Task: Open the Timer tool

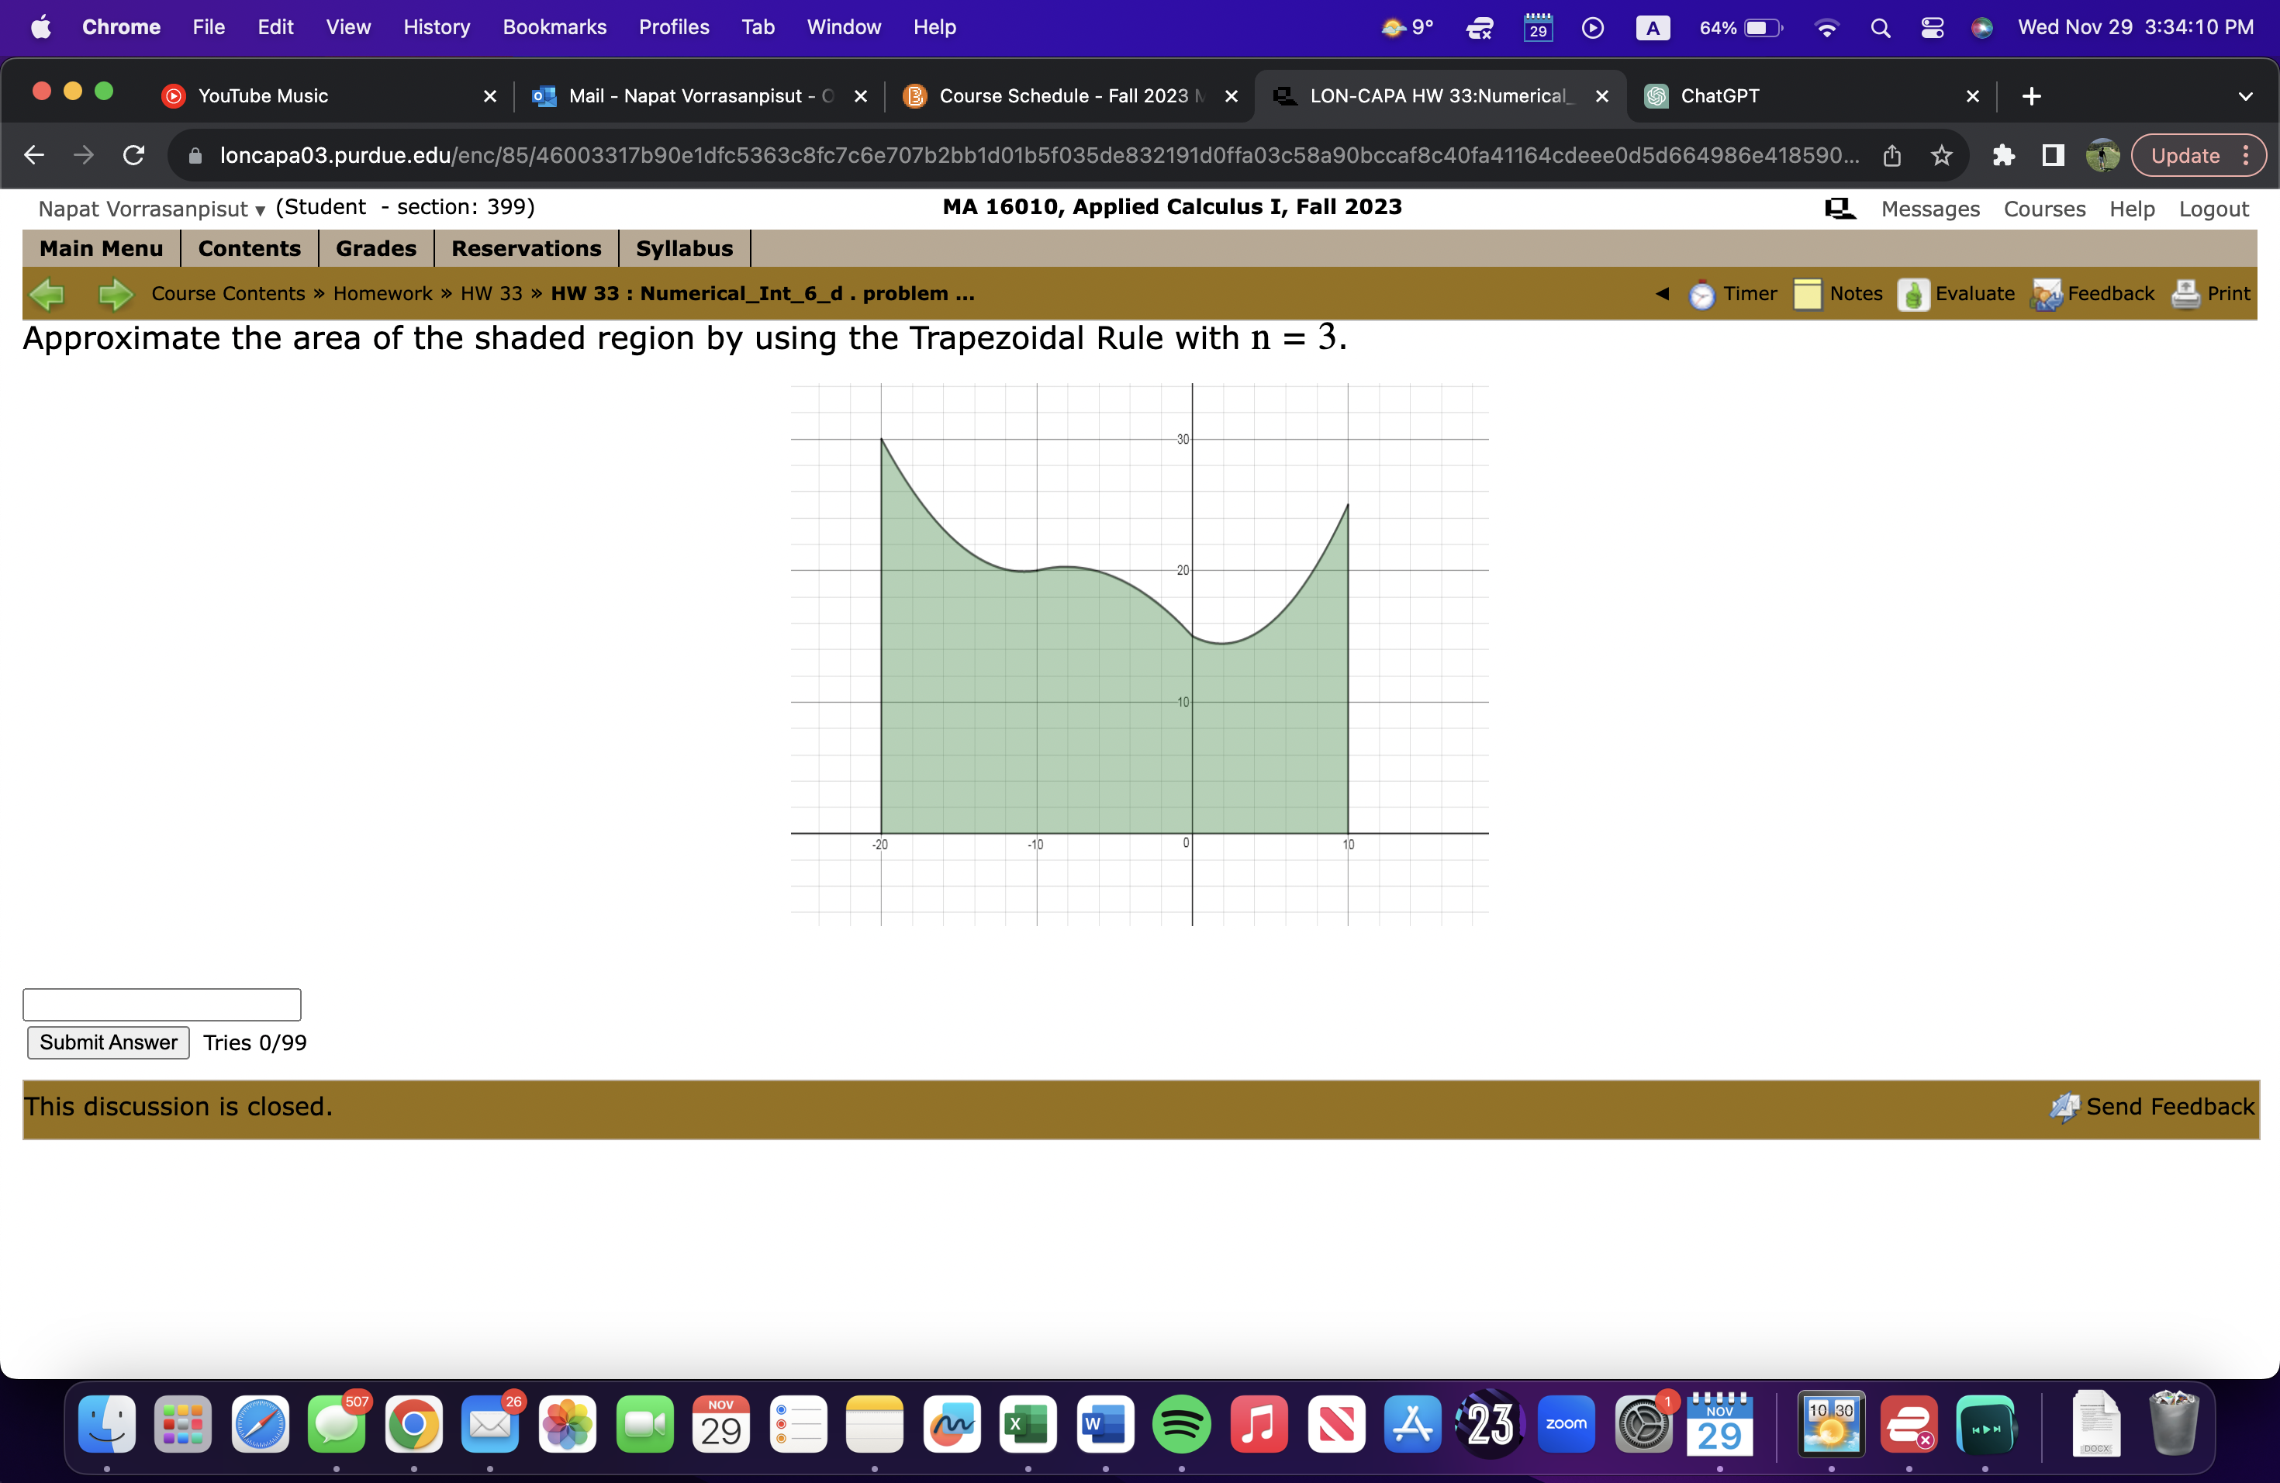Action: point(1736,294)
